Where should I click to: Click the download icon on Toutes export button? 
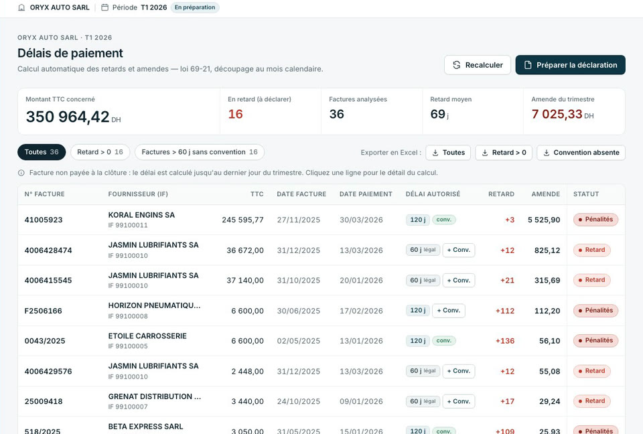pos(435,153)
